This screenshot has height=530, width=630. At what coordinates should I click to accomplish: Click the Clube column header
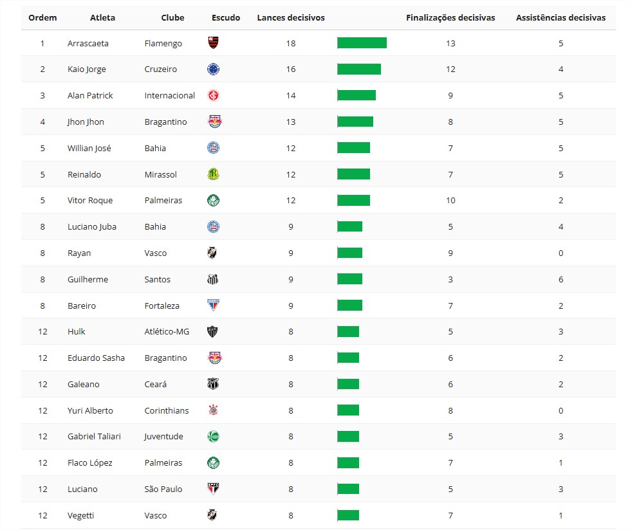(172, 18)
